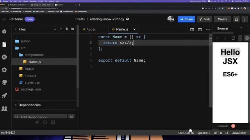Click the editor vertical scrollbar
Image resolution: width=250 pixels, height=140 pixels.
pyautogui.click(x=211, y=71)
